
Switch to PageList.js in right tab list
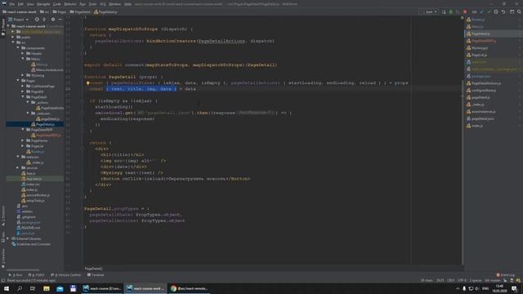[476, 55]
